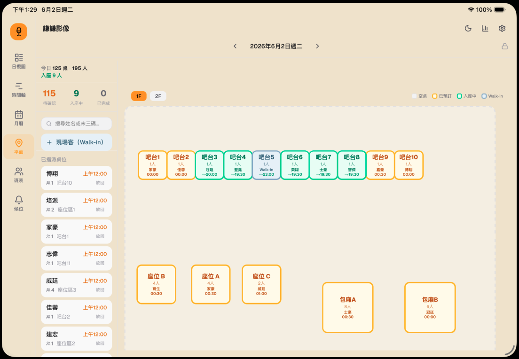The image size is (519, 359).
Task: Click the battery status icon
Action: pos(500,9)
